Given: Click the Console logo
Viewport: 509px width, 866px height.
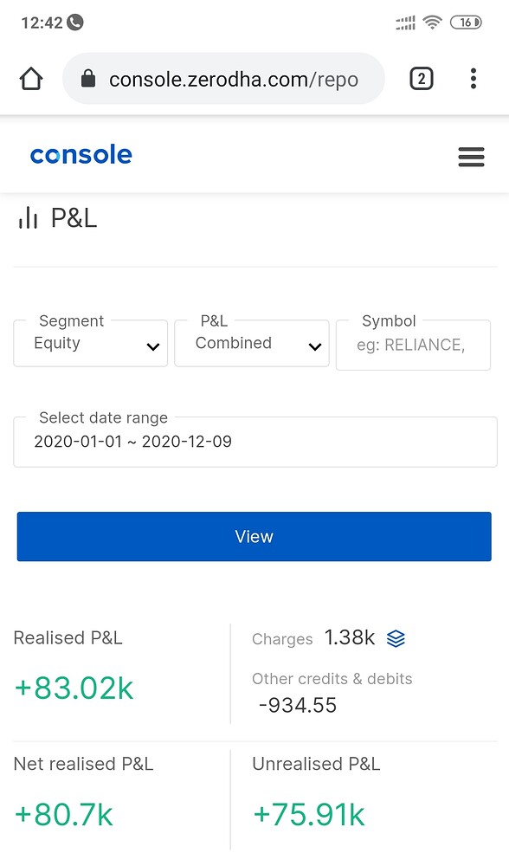Looking at the screenshot, I should [81, 155].
